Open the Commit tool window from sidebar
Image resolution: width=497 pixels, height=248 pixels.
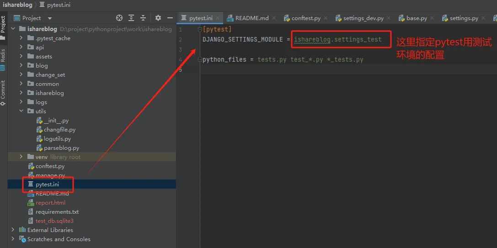pos(3,93)
